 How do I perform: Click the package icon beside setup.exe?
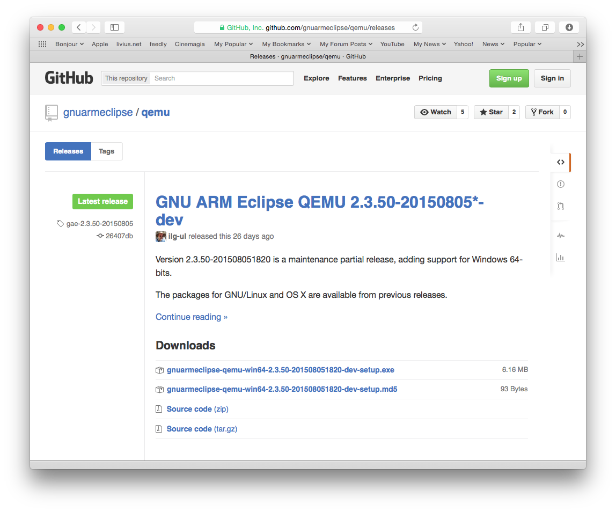point(159,370)
